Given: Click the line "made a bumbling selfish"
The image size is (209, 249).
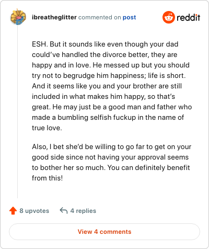Looking at the screenshot, I should (x=108, y=117).
